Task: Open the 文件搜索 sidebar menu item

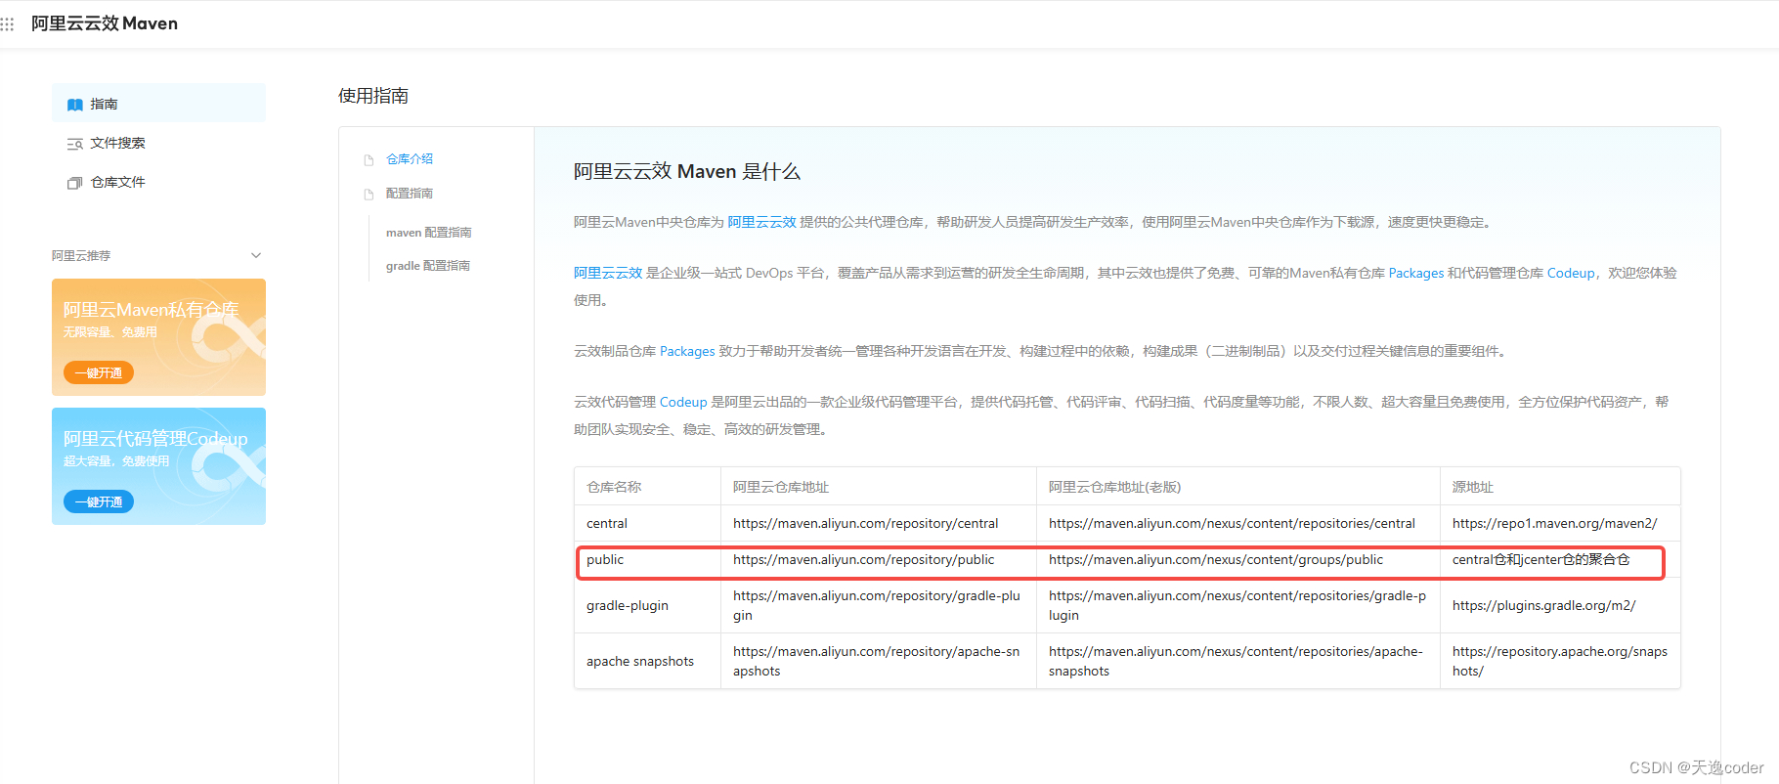Action: click(x=158, y=143)
